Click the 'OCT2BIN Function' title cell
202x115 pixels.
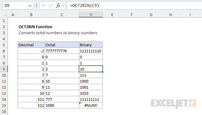(x=35, y=27)
